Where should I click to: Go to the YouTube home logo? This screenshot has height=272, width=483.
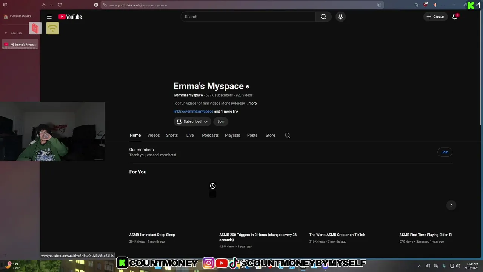(70, 17)
